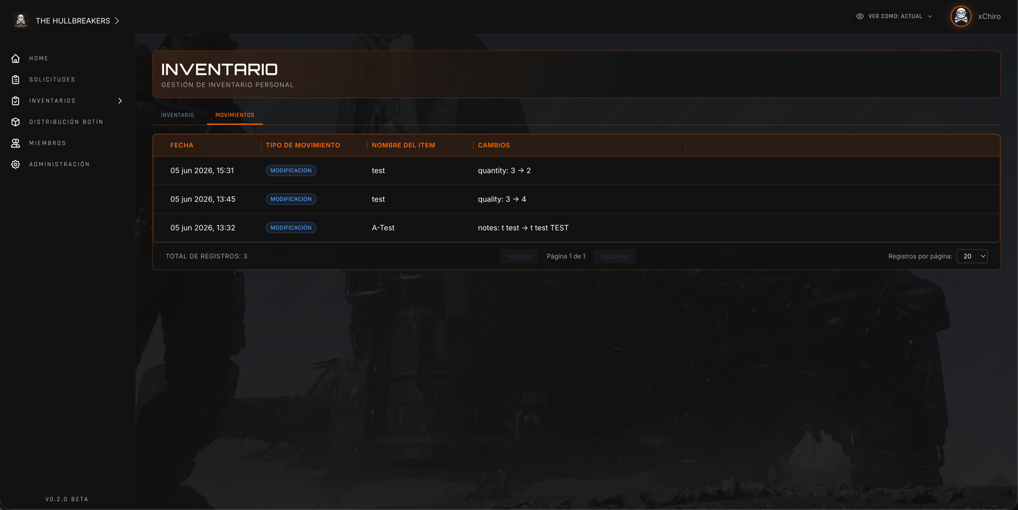This screenshot has width=1018, height=510.
Task: Click the Modificación badge in the 13:45 row
Action: point(291,199)
